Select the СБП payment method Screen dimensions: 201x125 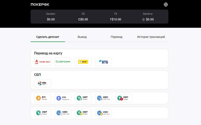[x=42, y=83]
